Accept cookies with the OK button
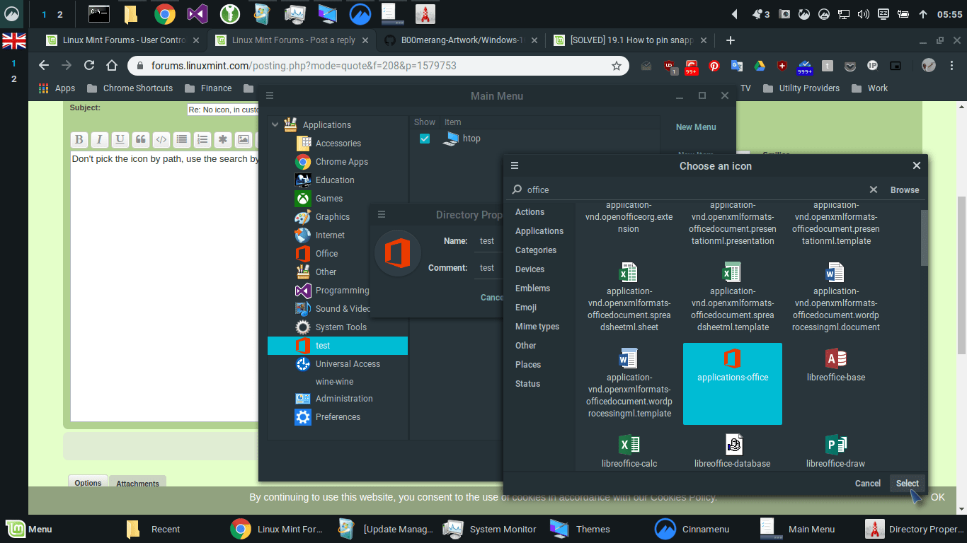The image size is (967, 543). [x=938, y=497]
